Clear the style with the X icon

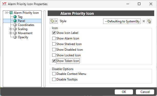click(144, 21)
